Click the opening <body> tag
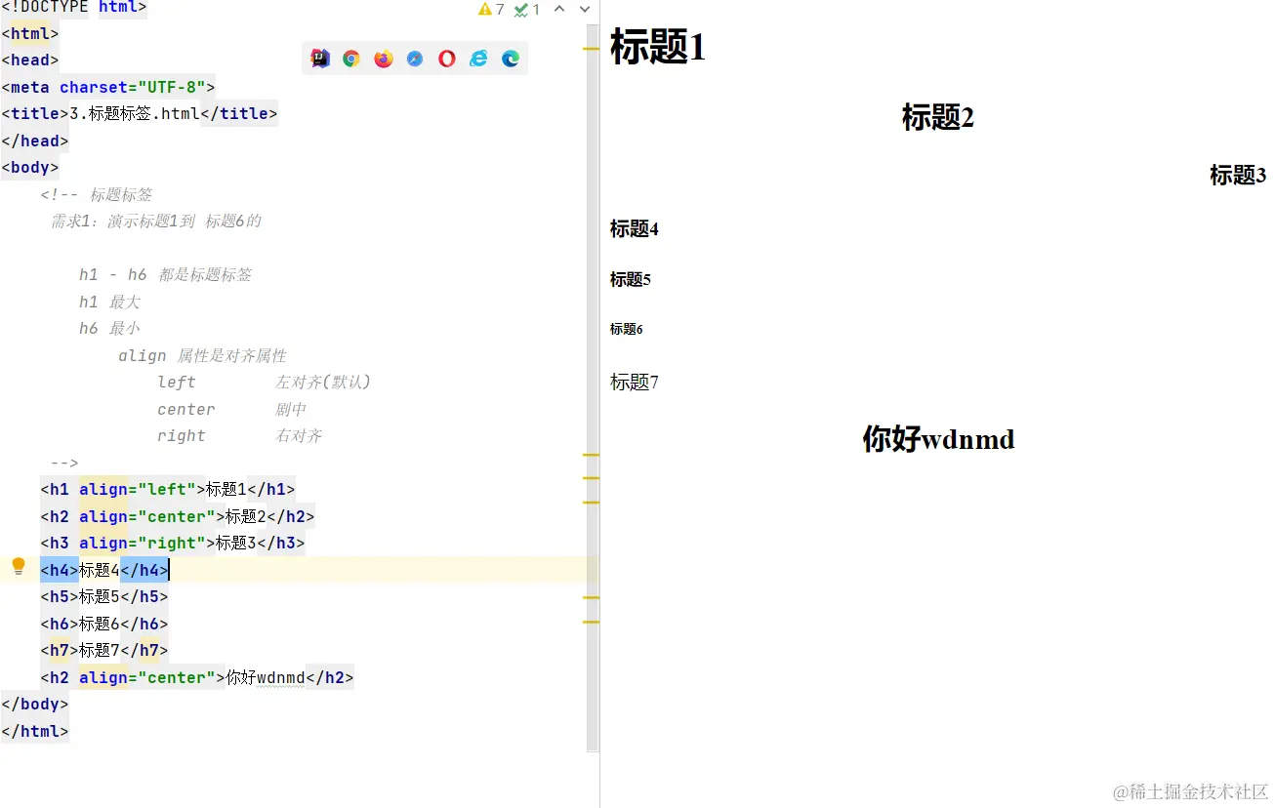1275x808 pixels. (x=30, y=167)
